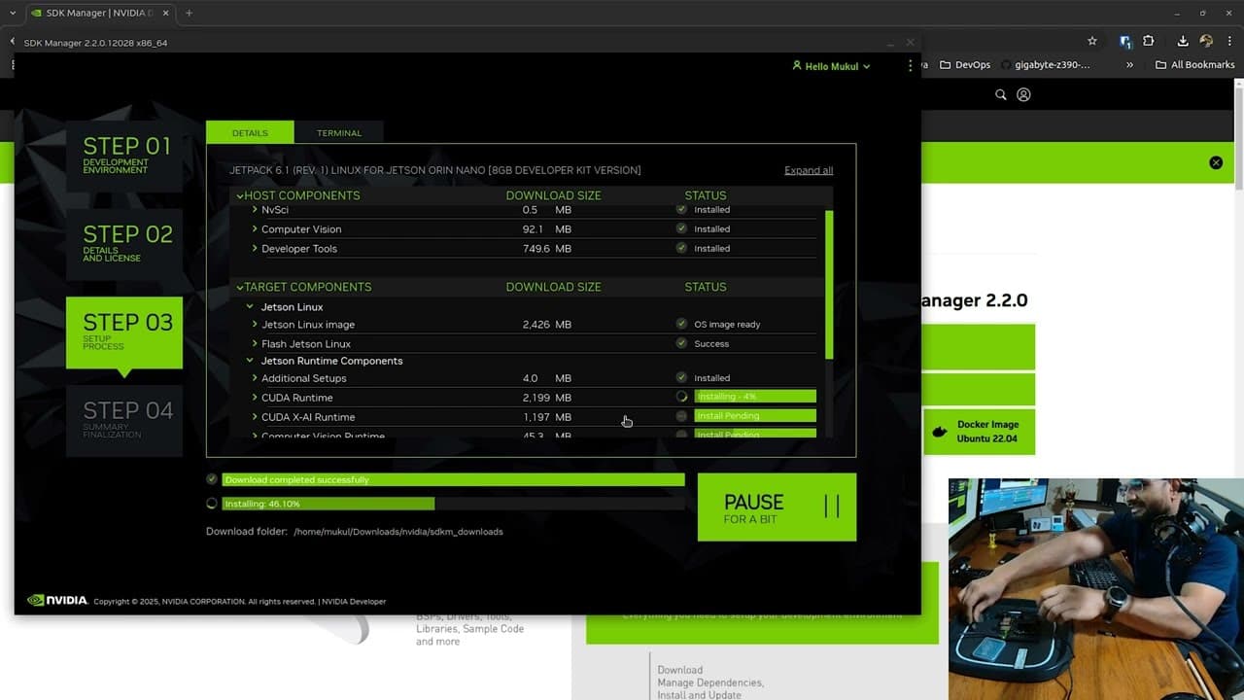Go back using the SDK Manager title arrow
The height and width of the screenshot is (700, 1244).
click(x=12, y=42)
